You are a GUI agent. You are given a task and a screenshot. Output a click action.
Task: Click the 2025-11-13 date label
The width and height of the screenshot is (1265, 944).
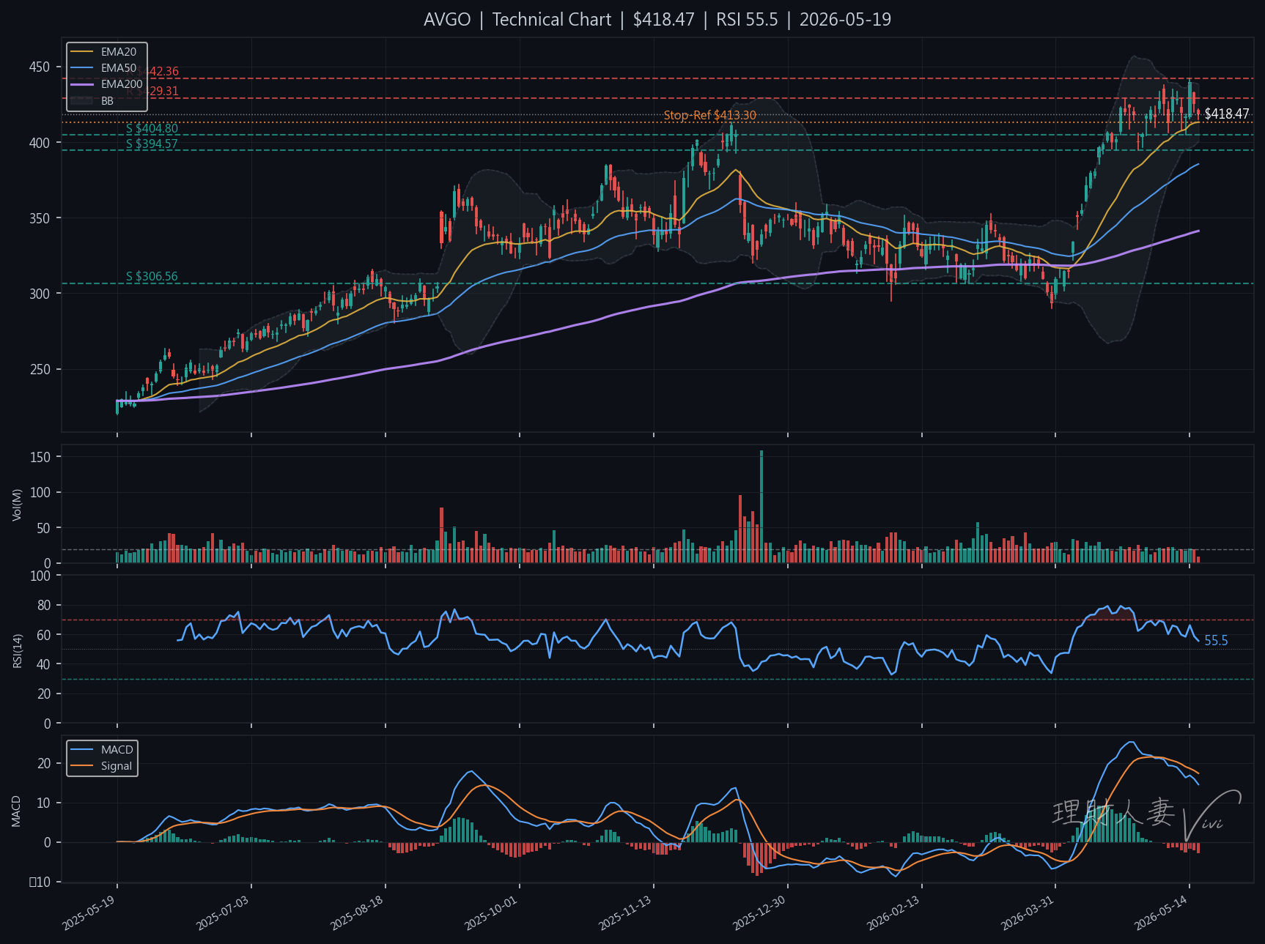[x=625, y=913]
